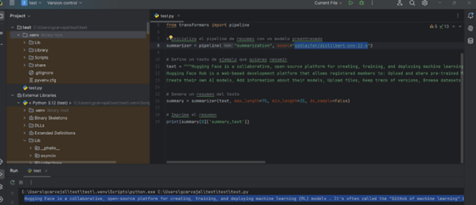Expand the Scripts folder in project tree
The image size is (476, 205).
(x=25, y=58)
